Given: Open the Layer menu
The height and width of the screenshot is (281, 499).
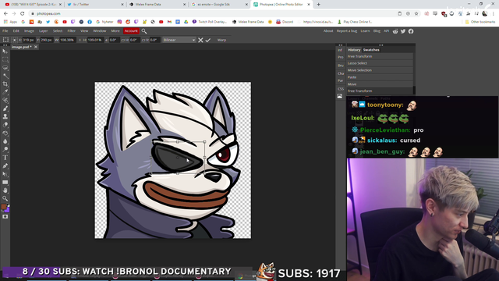Looking at the screenshot, I should tap(44, 31).
